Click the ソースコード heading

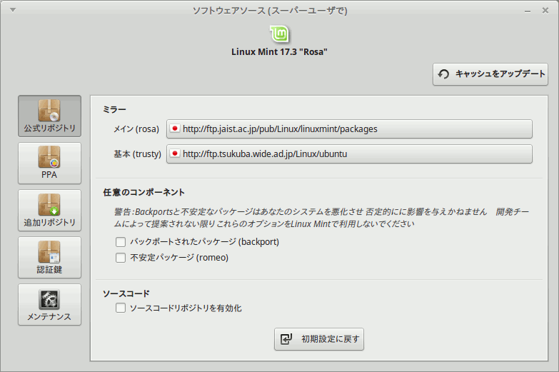coord(126,293)
